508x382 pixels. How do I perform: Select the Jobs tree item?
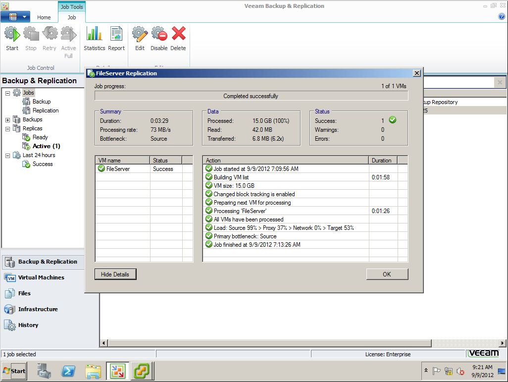pyautogui.click(x=28, y=93)
